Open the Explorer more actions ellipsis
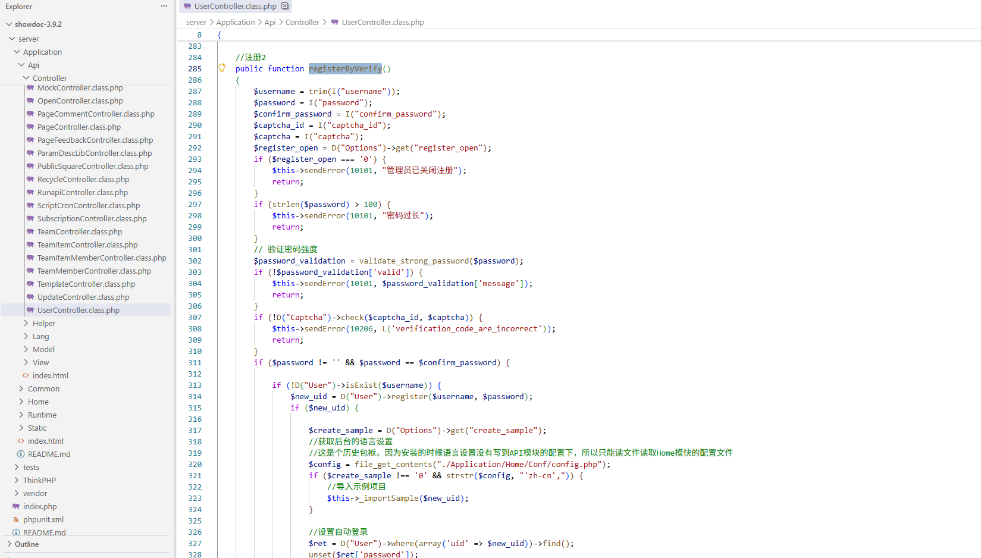 (164, 7)
